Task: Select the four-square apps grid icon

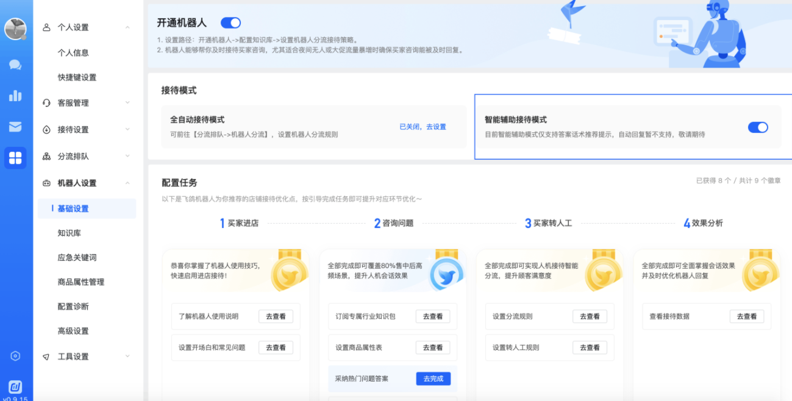Action: tap(15, 158)
